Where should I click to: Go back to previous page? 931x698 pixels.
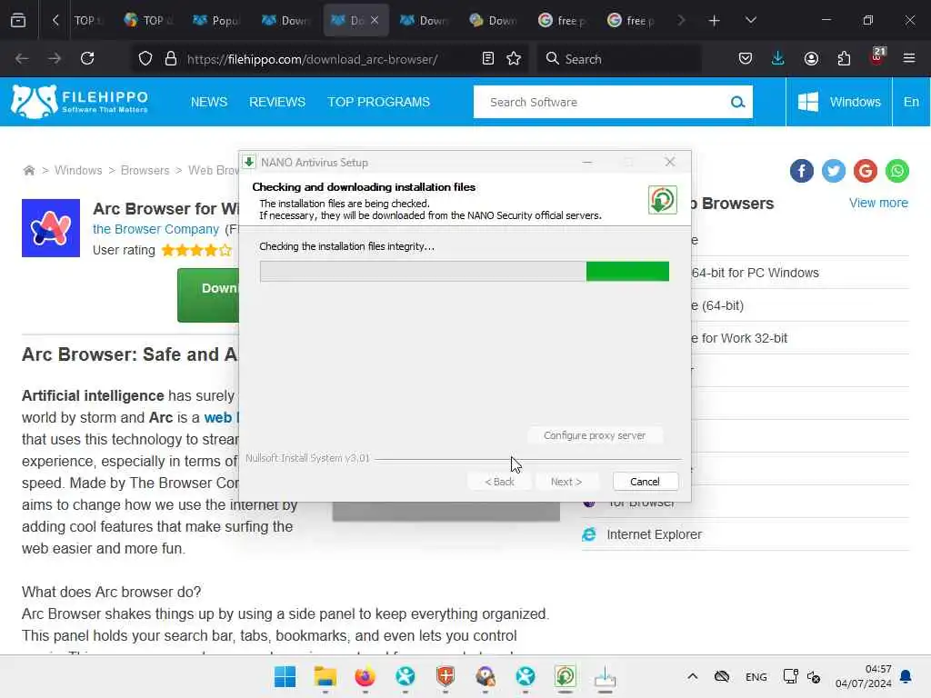point(22,58)
